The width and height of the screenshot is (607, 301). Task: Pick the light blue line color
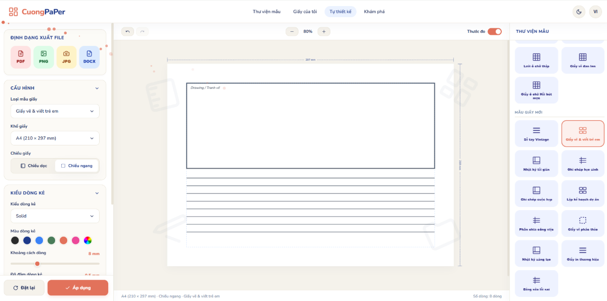coord(39,240)
